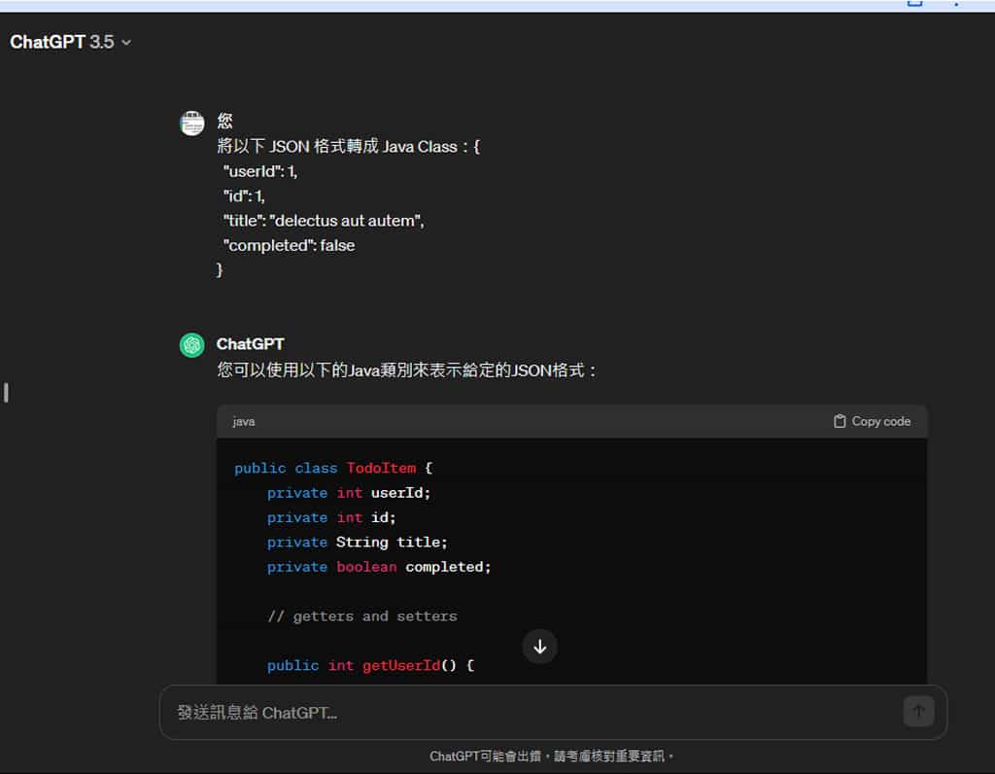995x774 pixels.
Task: Click the line 'public int getUserId() {'
Action: [x=370, y=666]
